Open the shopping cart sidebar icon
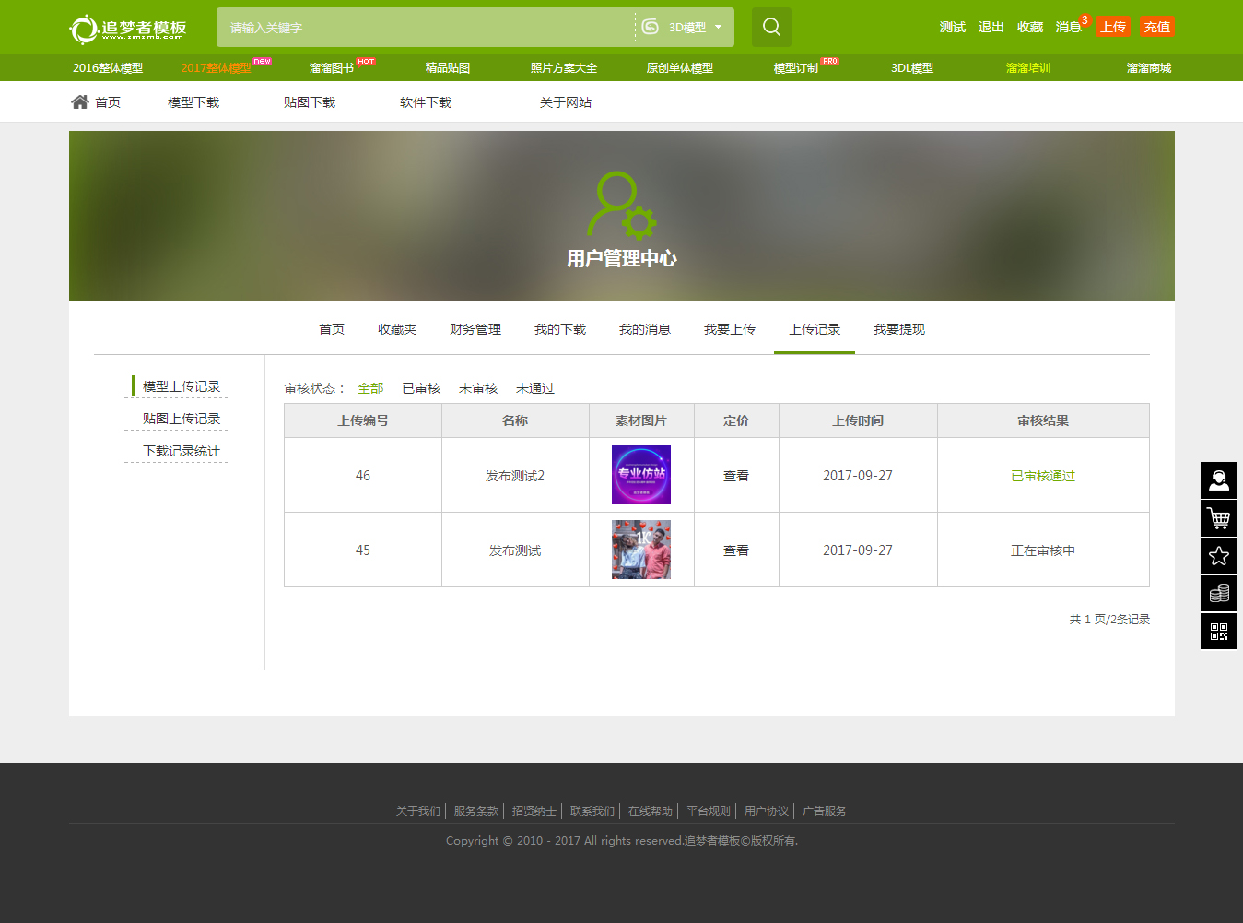1243x923 pixels. [1218, 518]
